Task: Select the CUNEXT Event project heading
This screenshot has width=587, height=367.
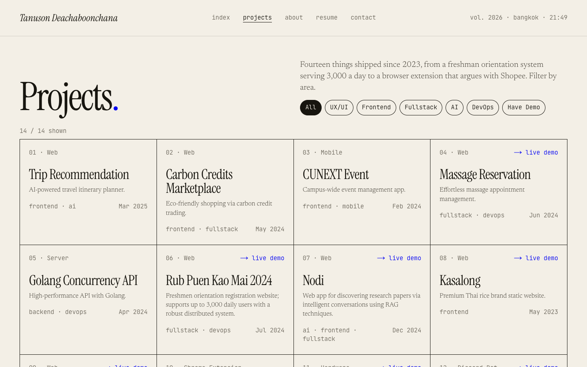Action: tap(335, 175)
